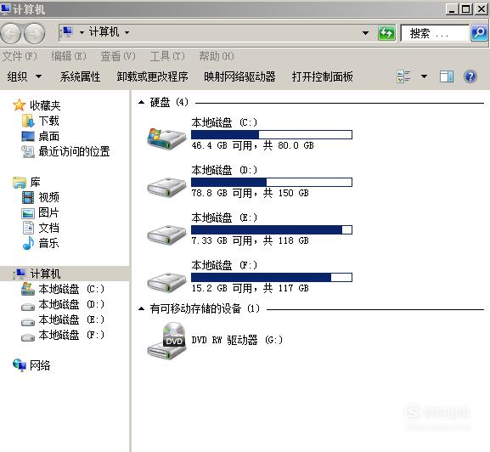The image size is (490, 452).
Task: Click the 视频 film icon in sidebar
Action: click(28, 198)
